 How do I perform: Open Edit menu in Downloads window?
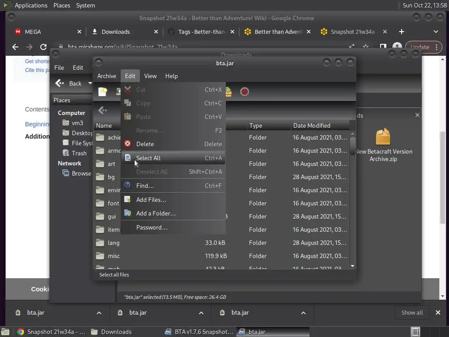click(x=78, y=68)
